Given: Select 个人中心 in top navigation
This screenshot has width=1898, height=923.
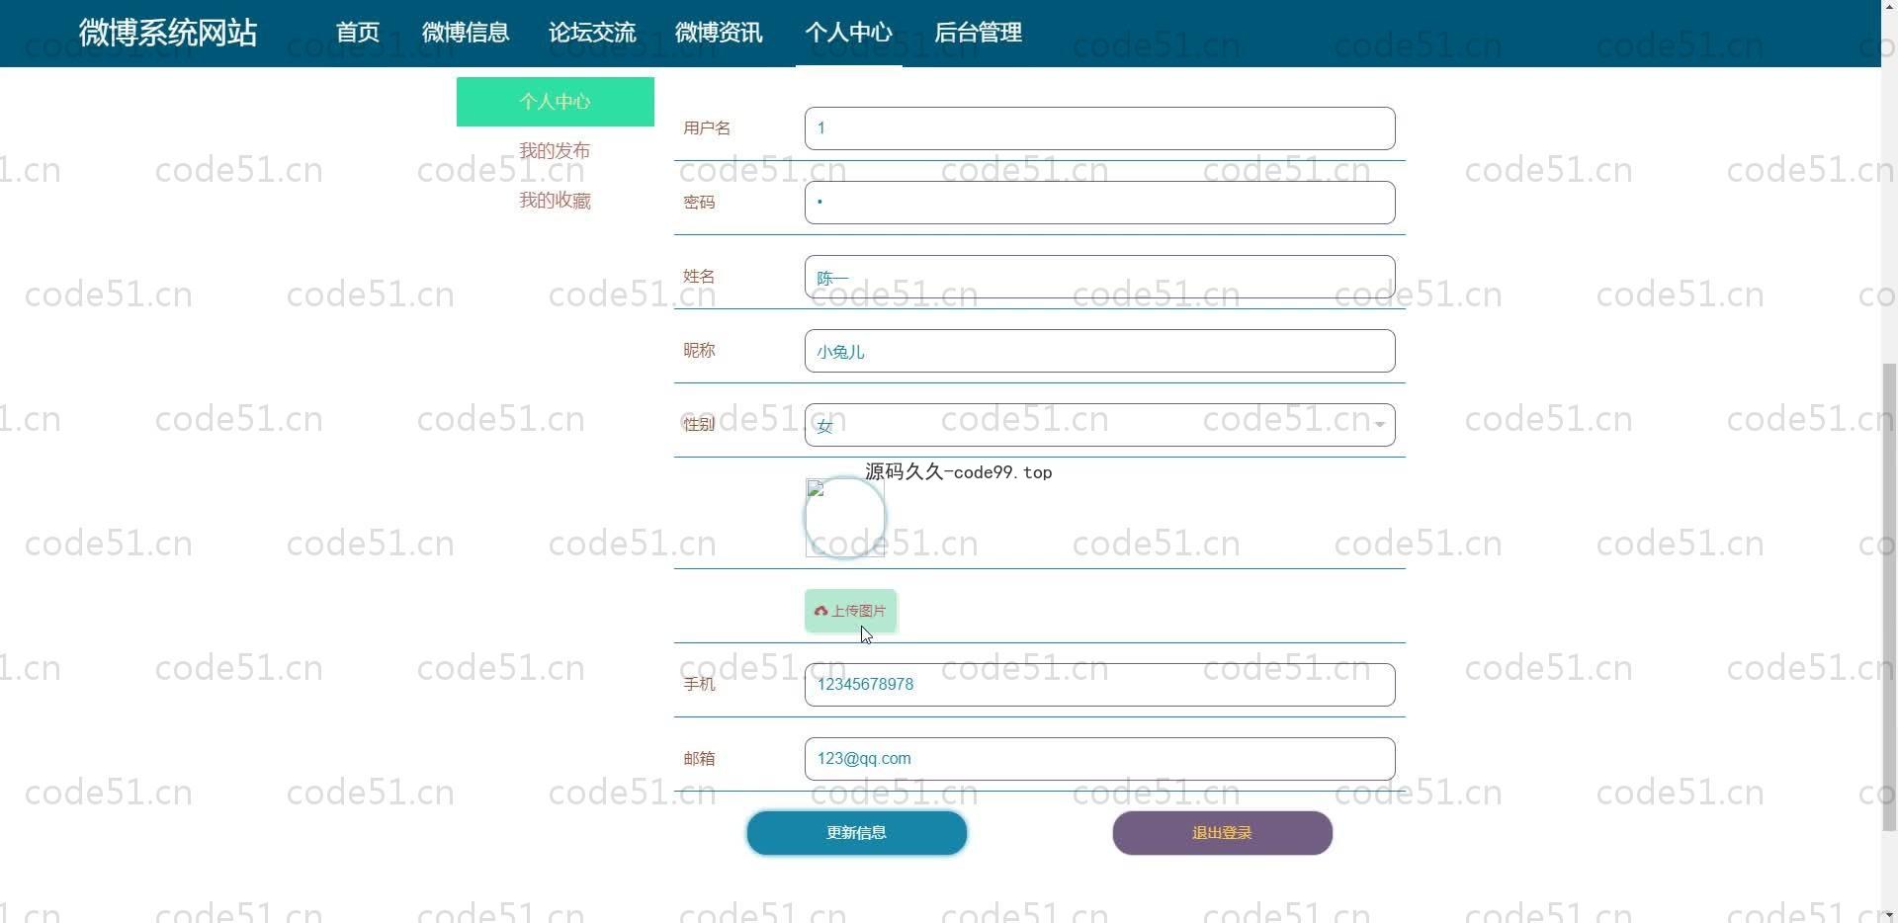Looking at the screenshot, I should [848, 33].
